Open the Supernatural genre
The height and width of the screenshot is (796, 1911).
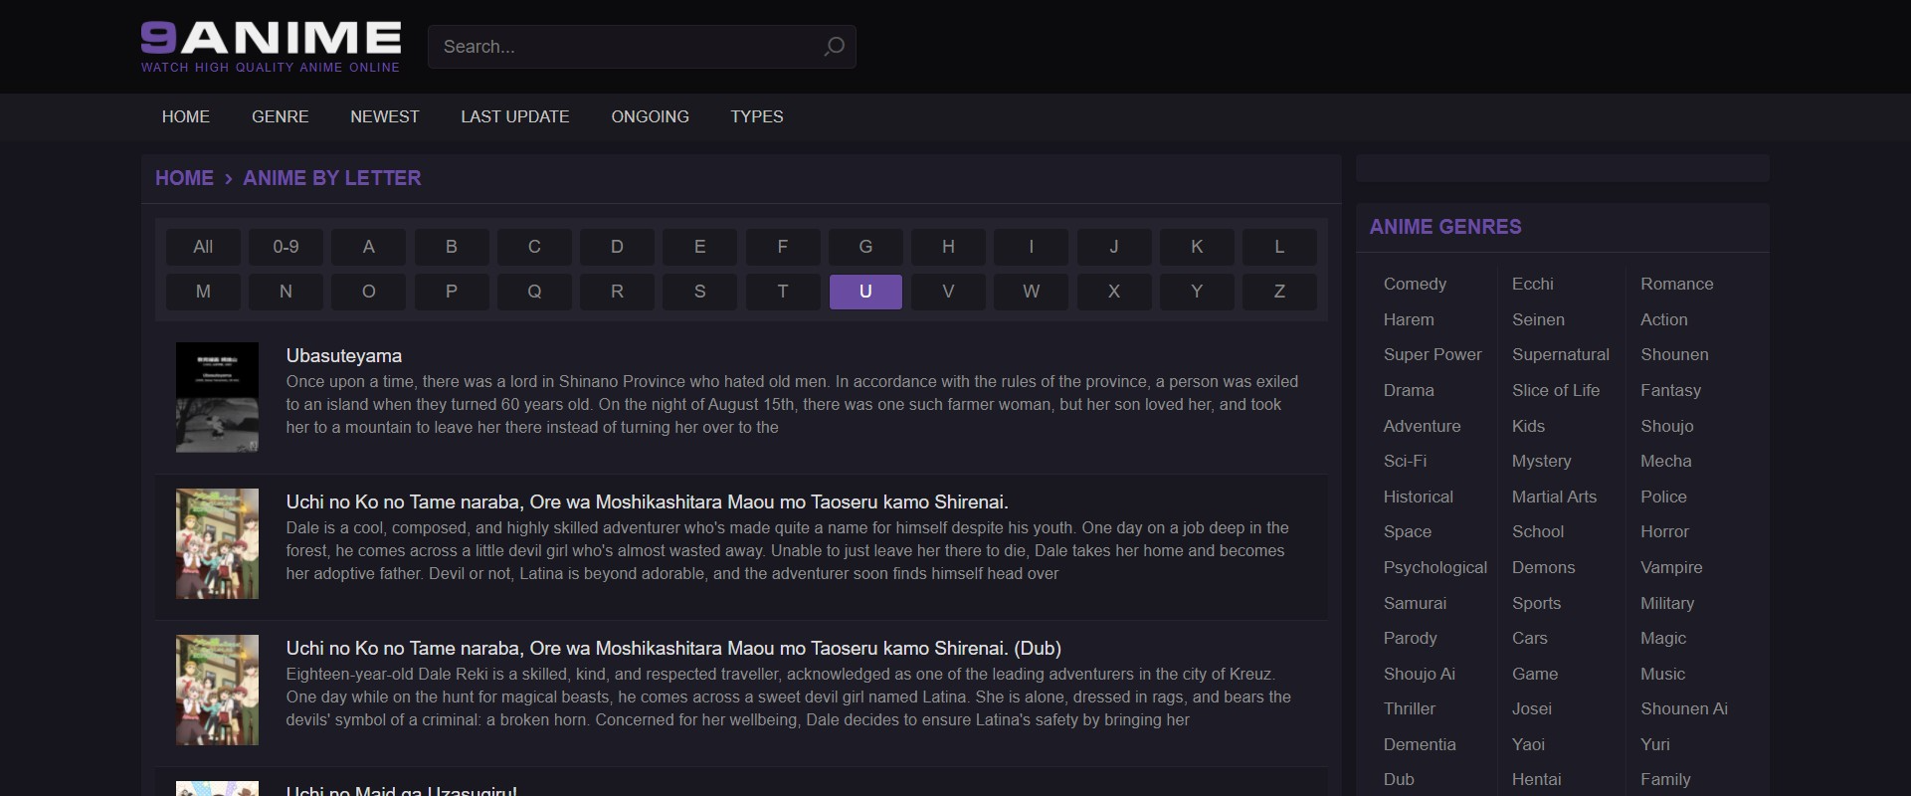(x=1561, y=354)
